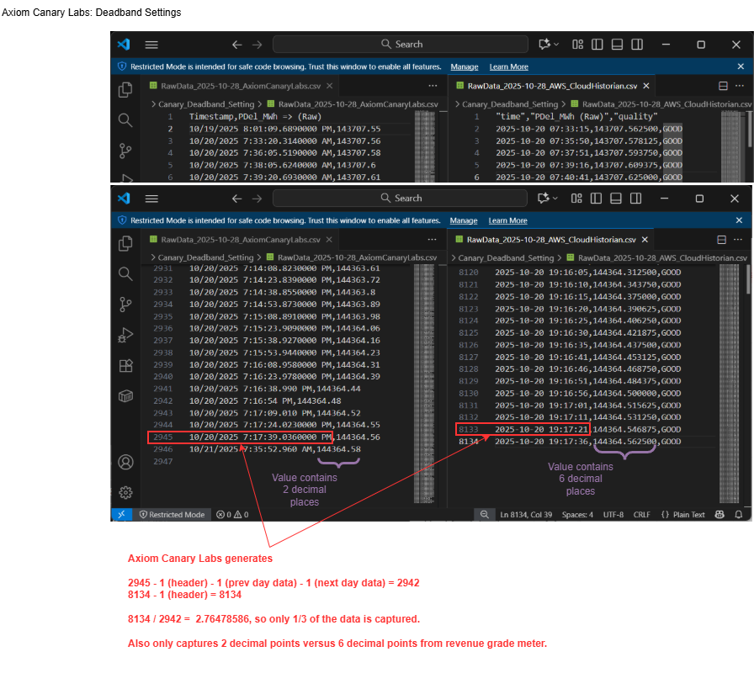Screen dimensions: 754x673
Task: Expand Copilot dropdown chevron in lower window
Action: (x=555, y=198)
